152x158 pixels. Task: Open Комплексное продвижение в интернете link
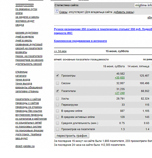(80, 41)
